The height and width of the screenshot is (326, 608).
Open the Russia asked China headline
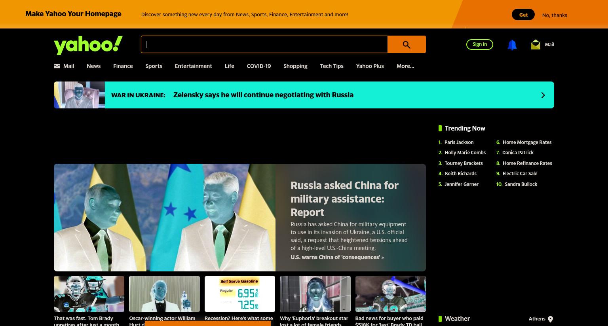click(344, 199)
